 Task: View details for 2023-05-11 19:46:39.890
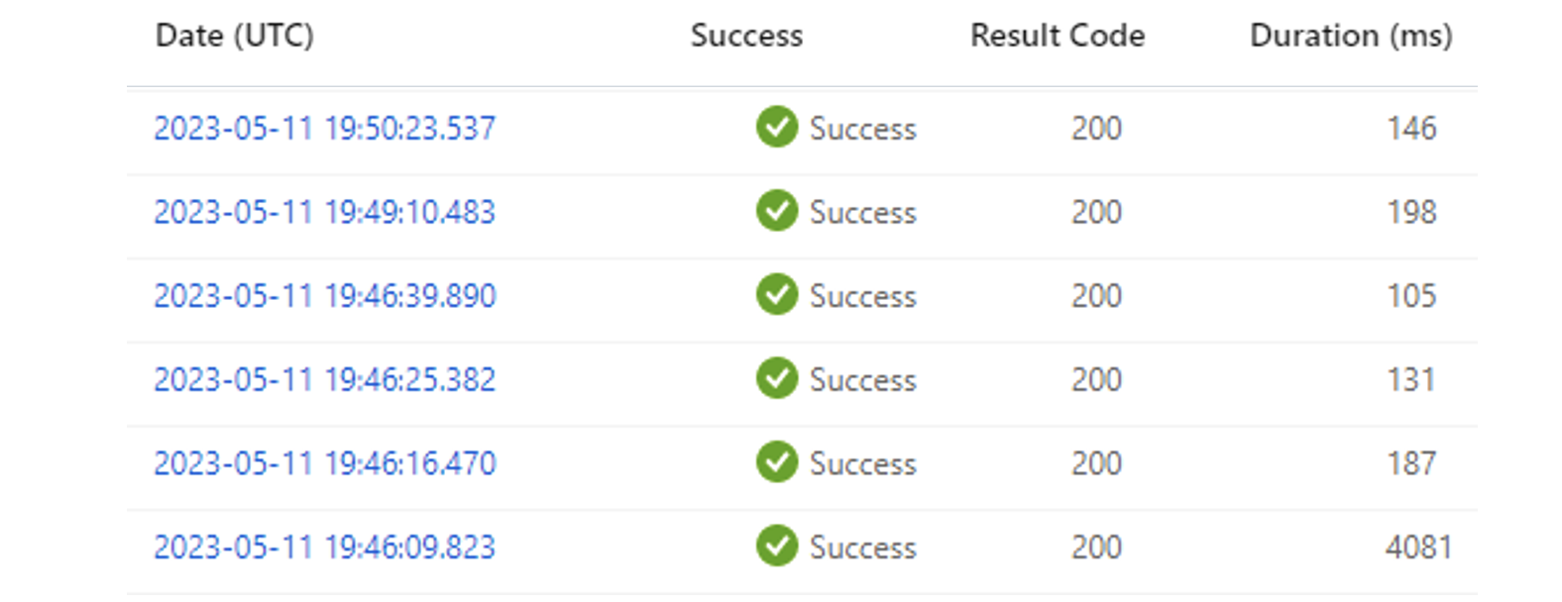click(x=324, y=296)
